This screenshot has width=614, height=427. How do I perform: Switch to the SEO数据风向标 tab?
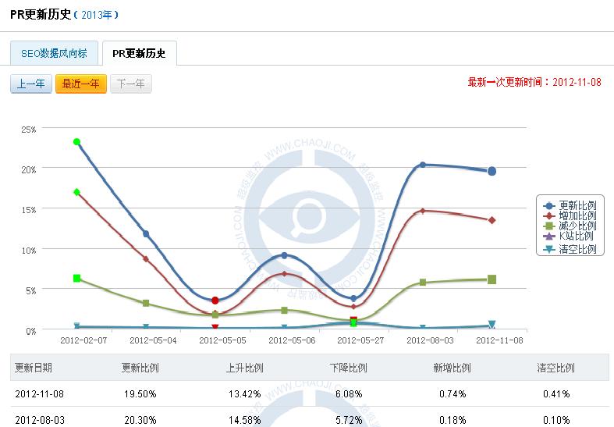[55, 54]
